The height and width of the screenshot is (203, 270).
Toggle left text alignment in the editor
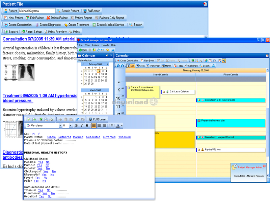tap(94, 126)
